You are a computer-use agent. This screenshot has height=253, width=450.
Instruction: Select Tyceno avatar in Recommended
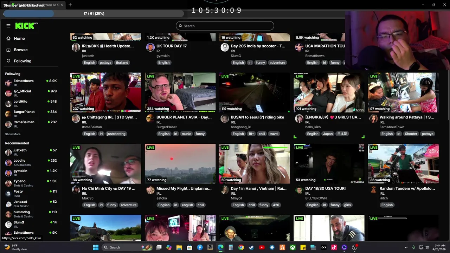[x=8, y=183]
